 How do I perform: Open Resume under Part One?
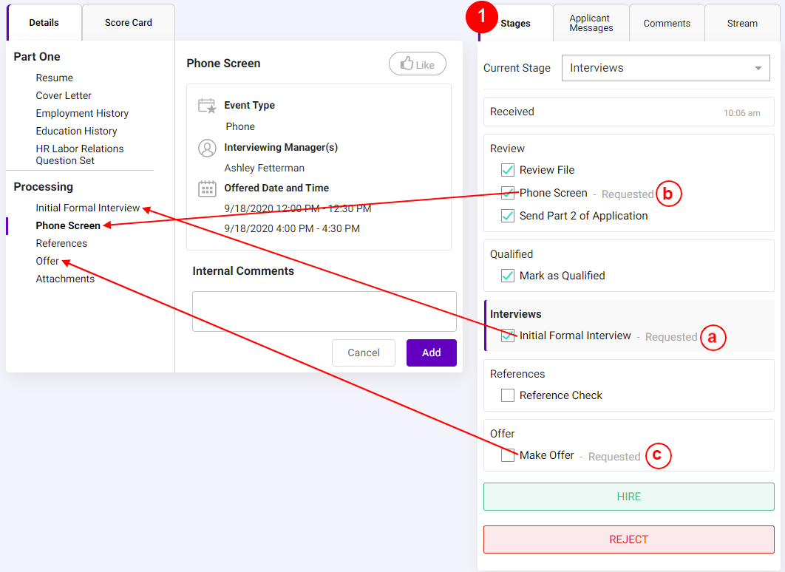point(55,78)
